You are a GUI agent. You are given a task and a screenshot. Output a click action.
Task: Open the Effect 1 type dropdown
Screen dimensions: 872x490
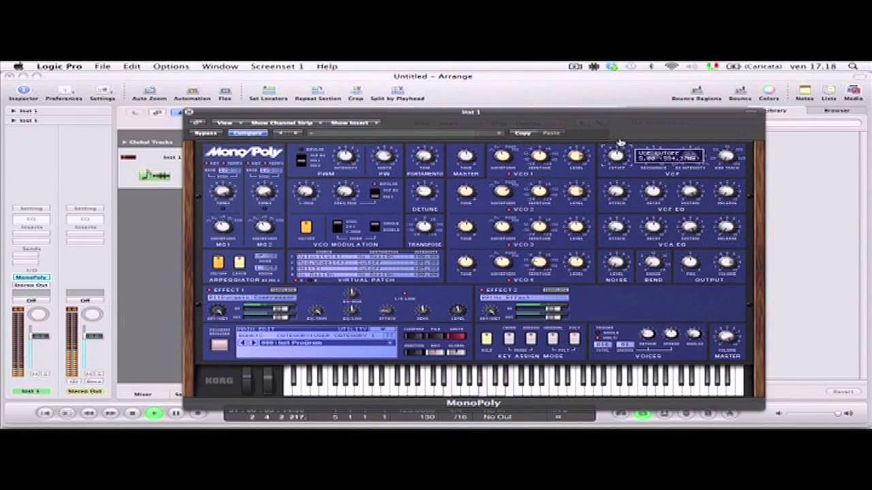coord(252,298)
